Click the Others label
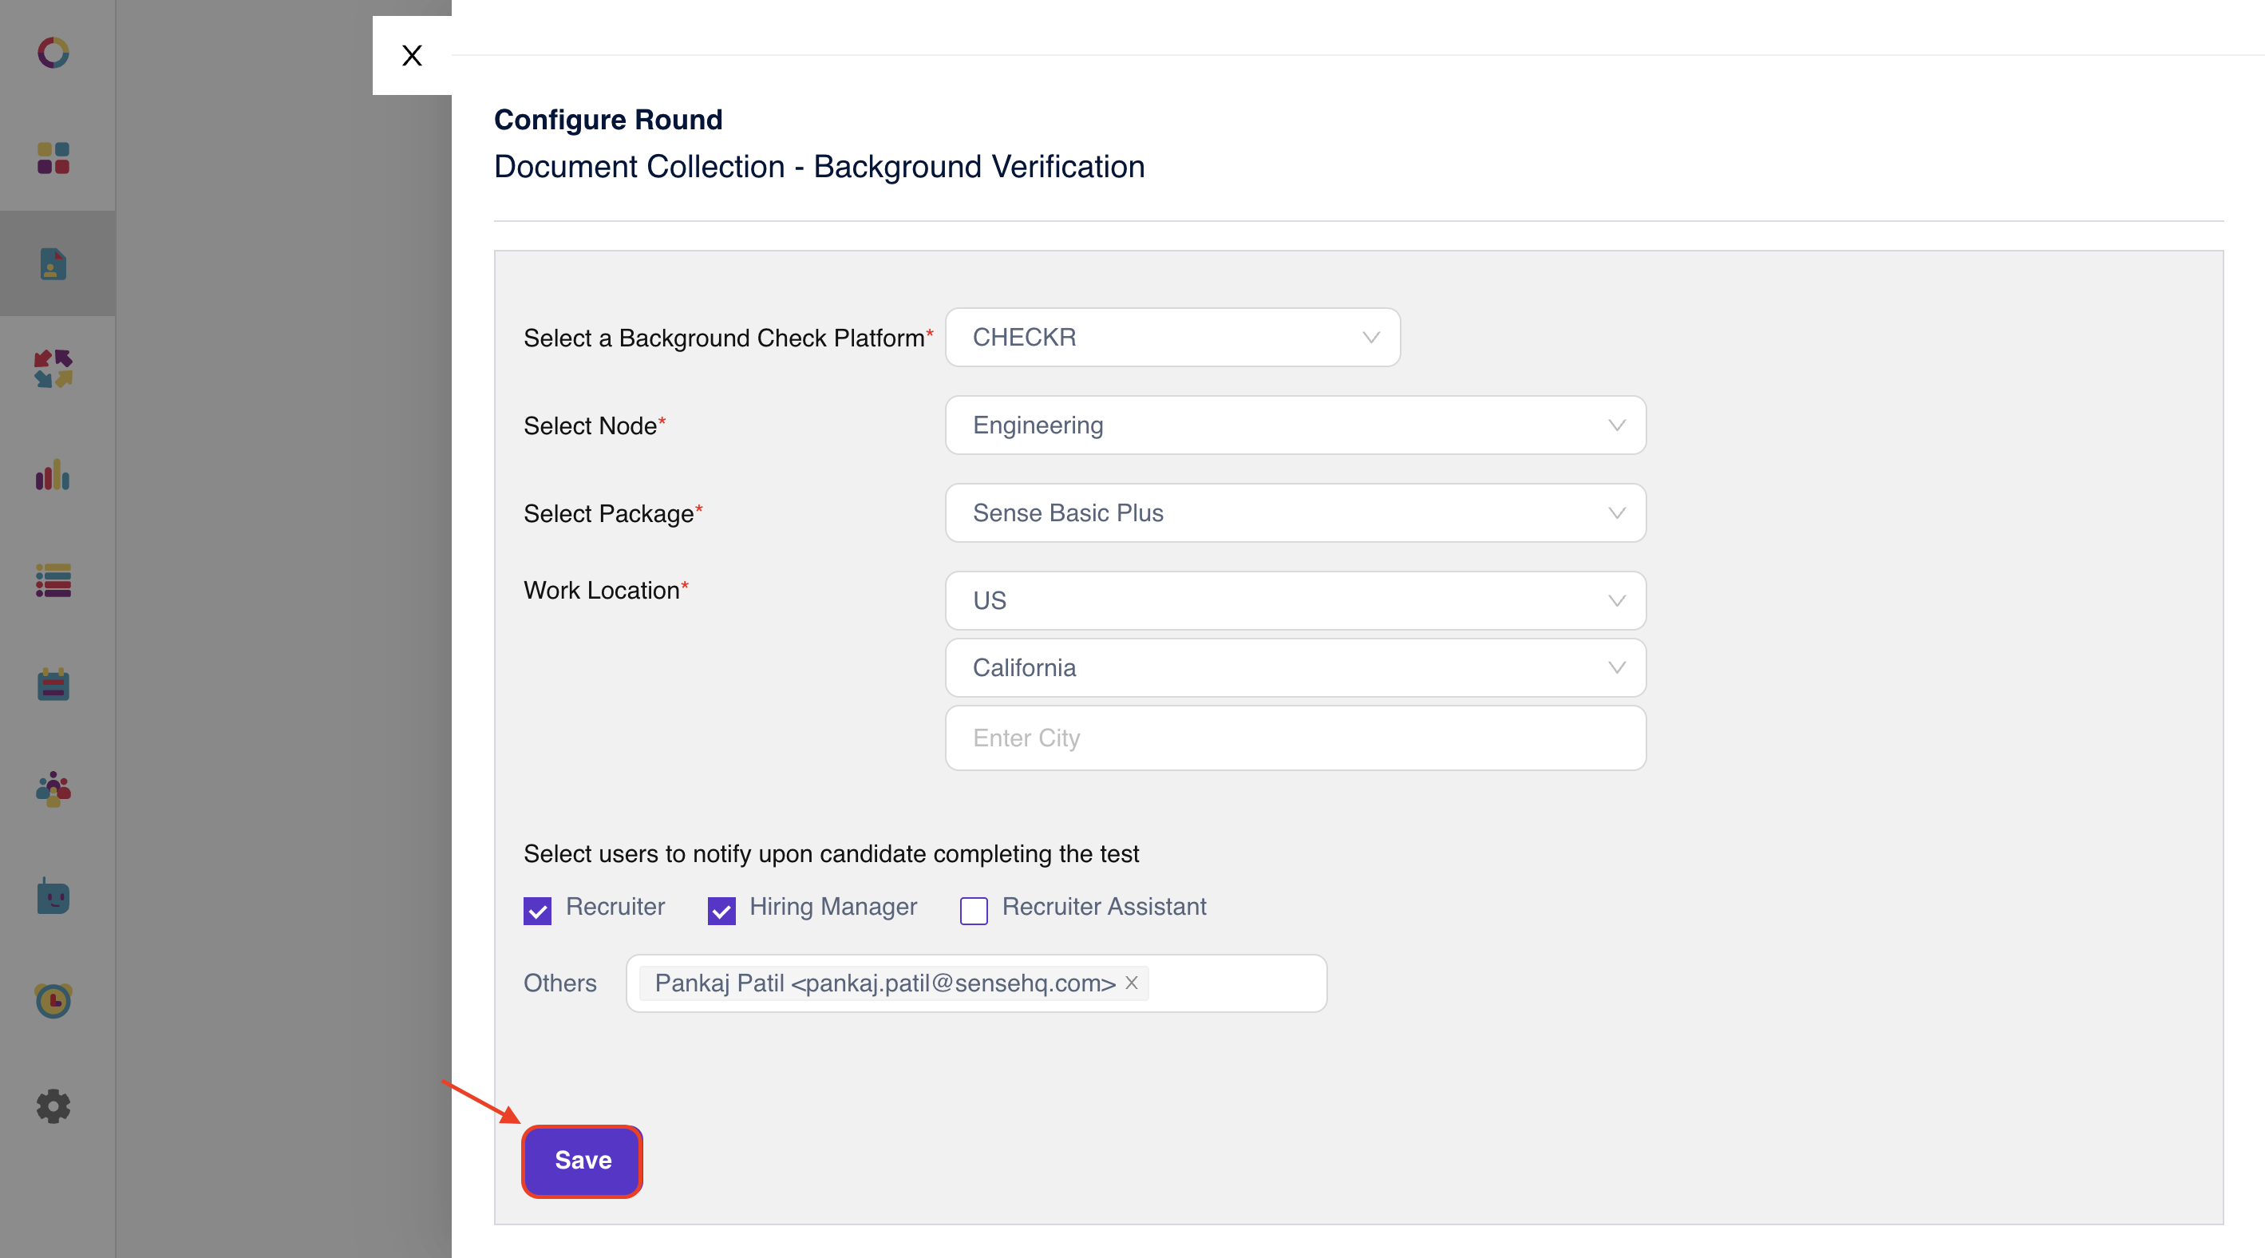This screenshot has width=2265, height=1258. pyautogui.click(x=560, y=983)
